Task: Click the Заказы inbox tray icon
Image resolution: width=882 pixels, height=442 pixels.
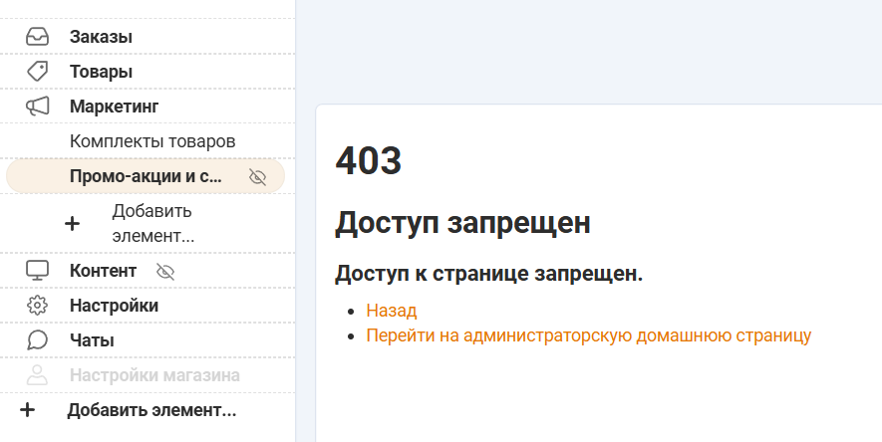Action: click(37, 37)
